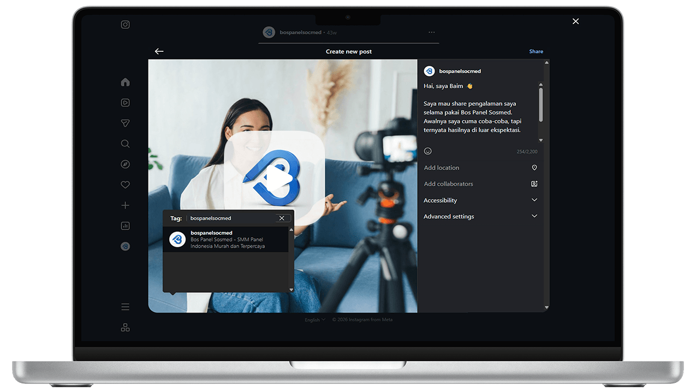Open the Search magnifier in sidebar

coord(125,144)
